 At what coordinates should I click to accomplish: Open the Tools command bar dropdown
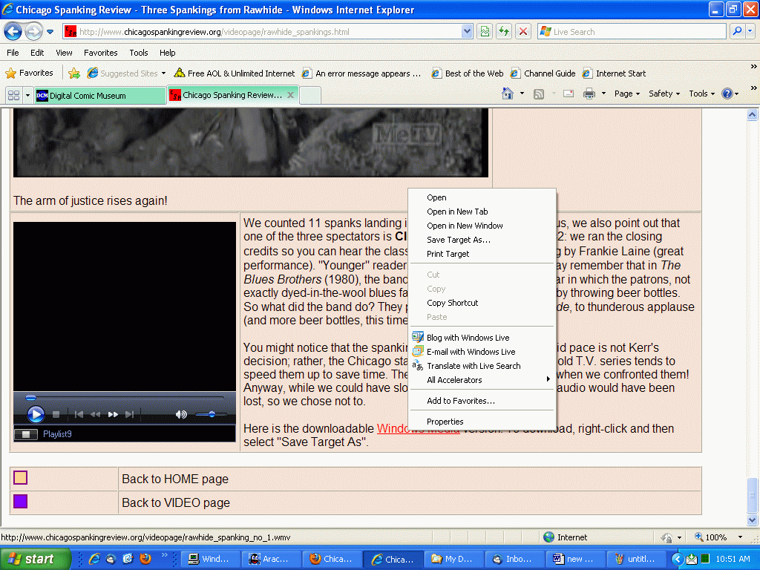click(702, 94)
